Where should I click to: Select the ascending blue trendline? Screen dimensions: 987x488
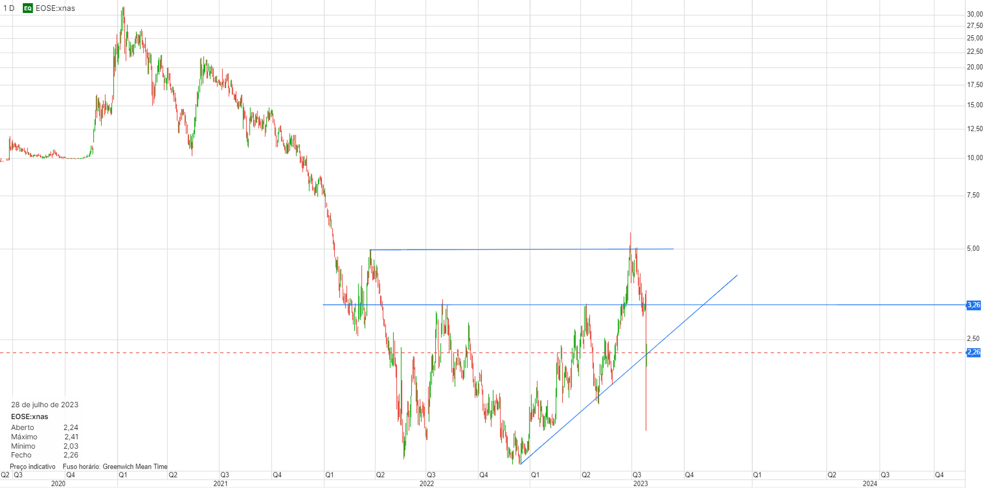[x=628, y=369]
